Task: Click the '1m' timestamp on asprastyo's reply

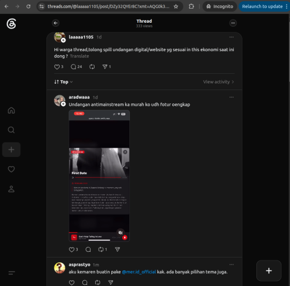Action: click(96, 264)
